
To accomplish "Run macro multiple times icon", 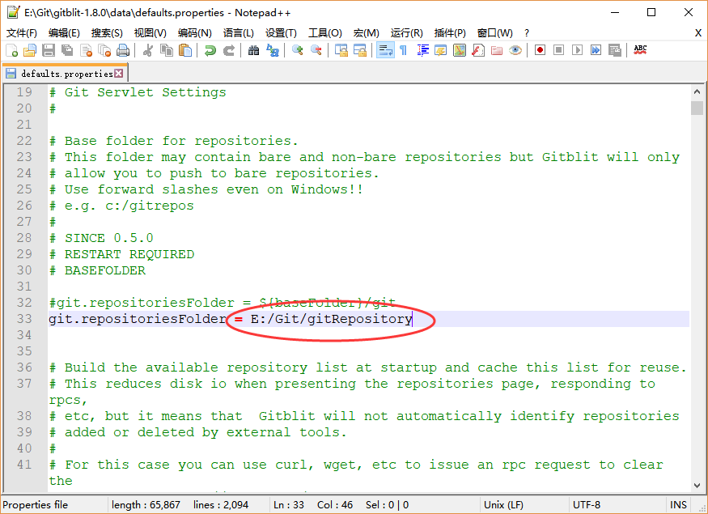I will tap(596, 50).
